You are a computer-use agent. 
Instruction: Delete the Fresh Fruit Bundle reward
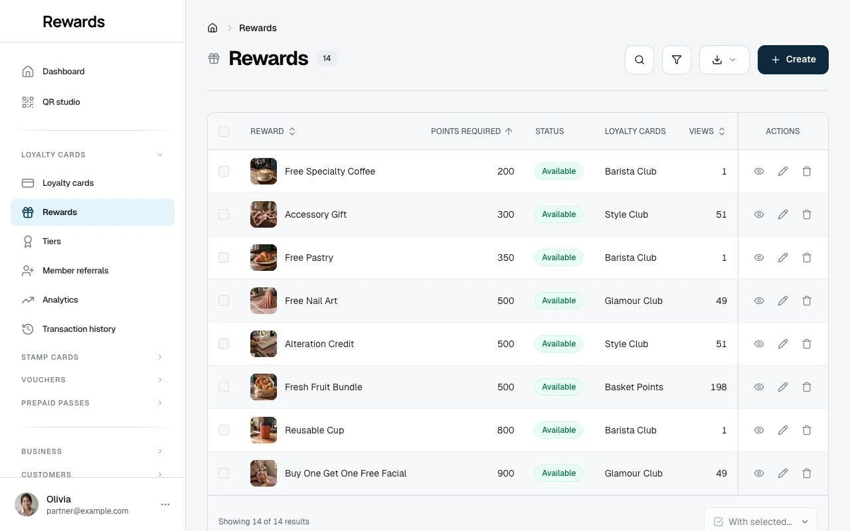point(807,387)
